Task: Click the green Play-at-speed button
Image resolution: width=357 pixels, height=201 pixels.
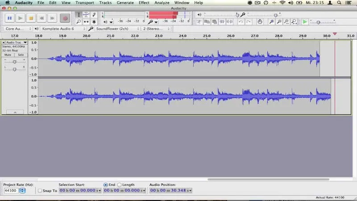Action: click(x=305, y=21)
